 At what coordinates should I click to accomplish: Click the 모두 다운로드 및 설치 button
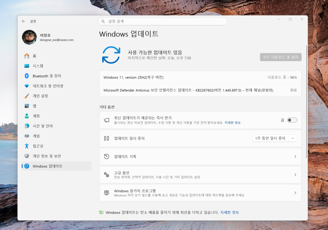point(281,57)
